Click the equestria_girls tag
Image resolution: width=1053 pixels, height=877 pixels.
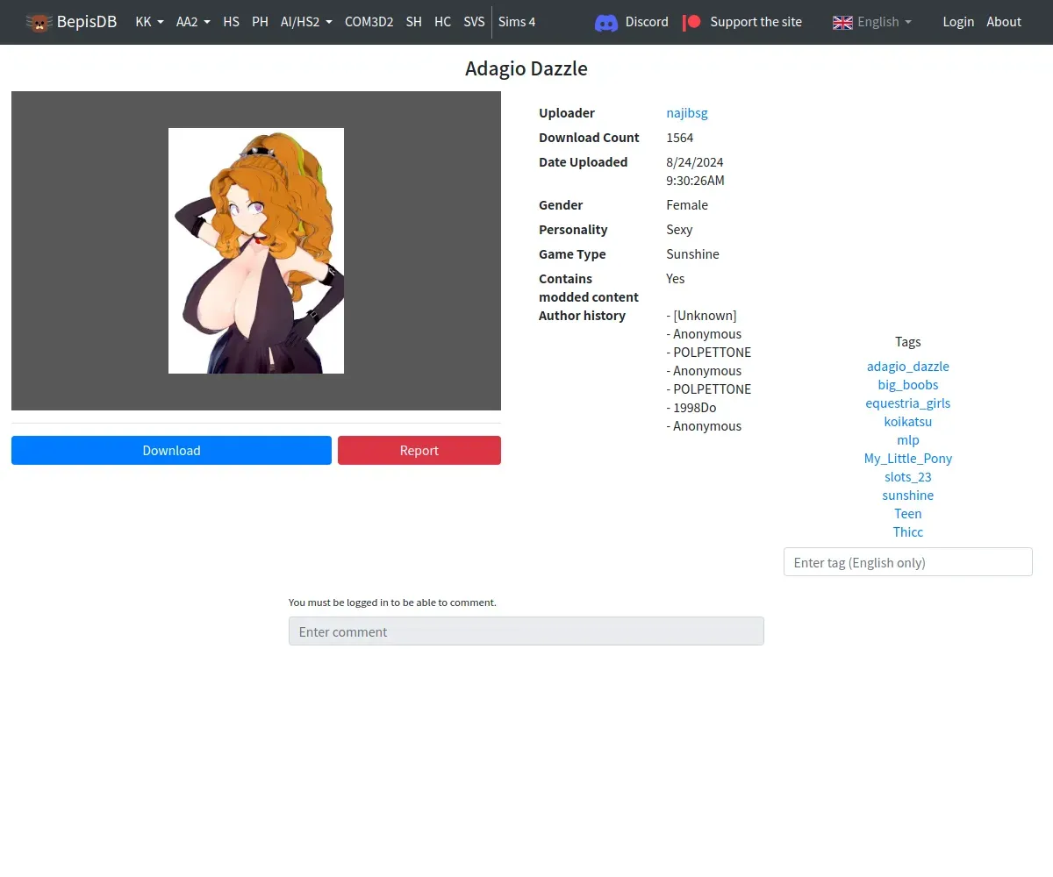click(x=908, y=403)
